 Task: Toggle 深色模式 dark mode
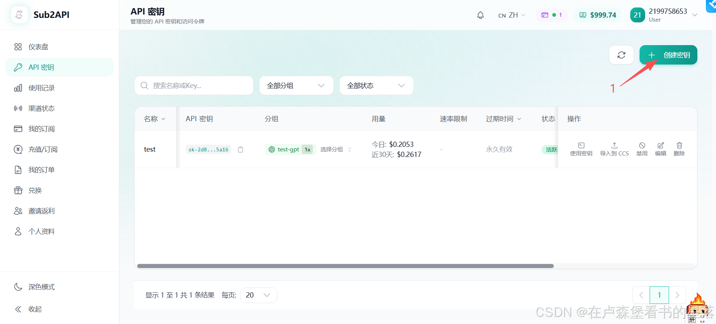pos(59,287)
